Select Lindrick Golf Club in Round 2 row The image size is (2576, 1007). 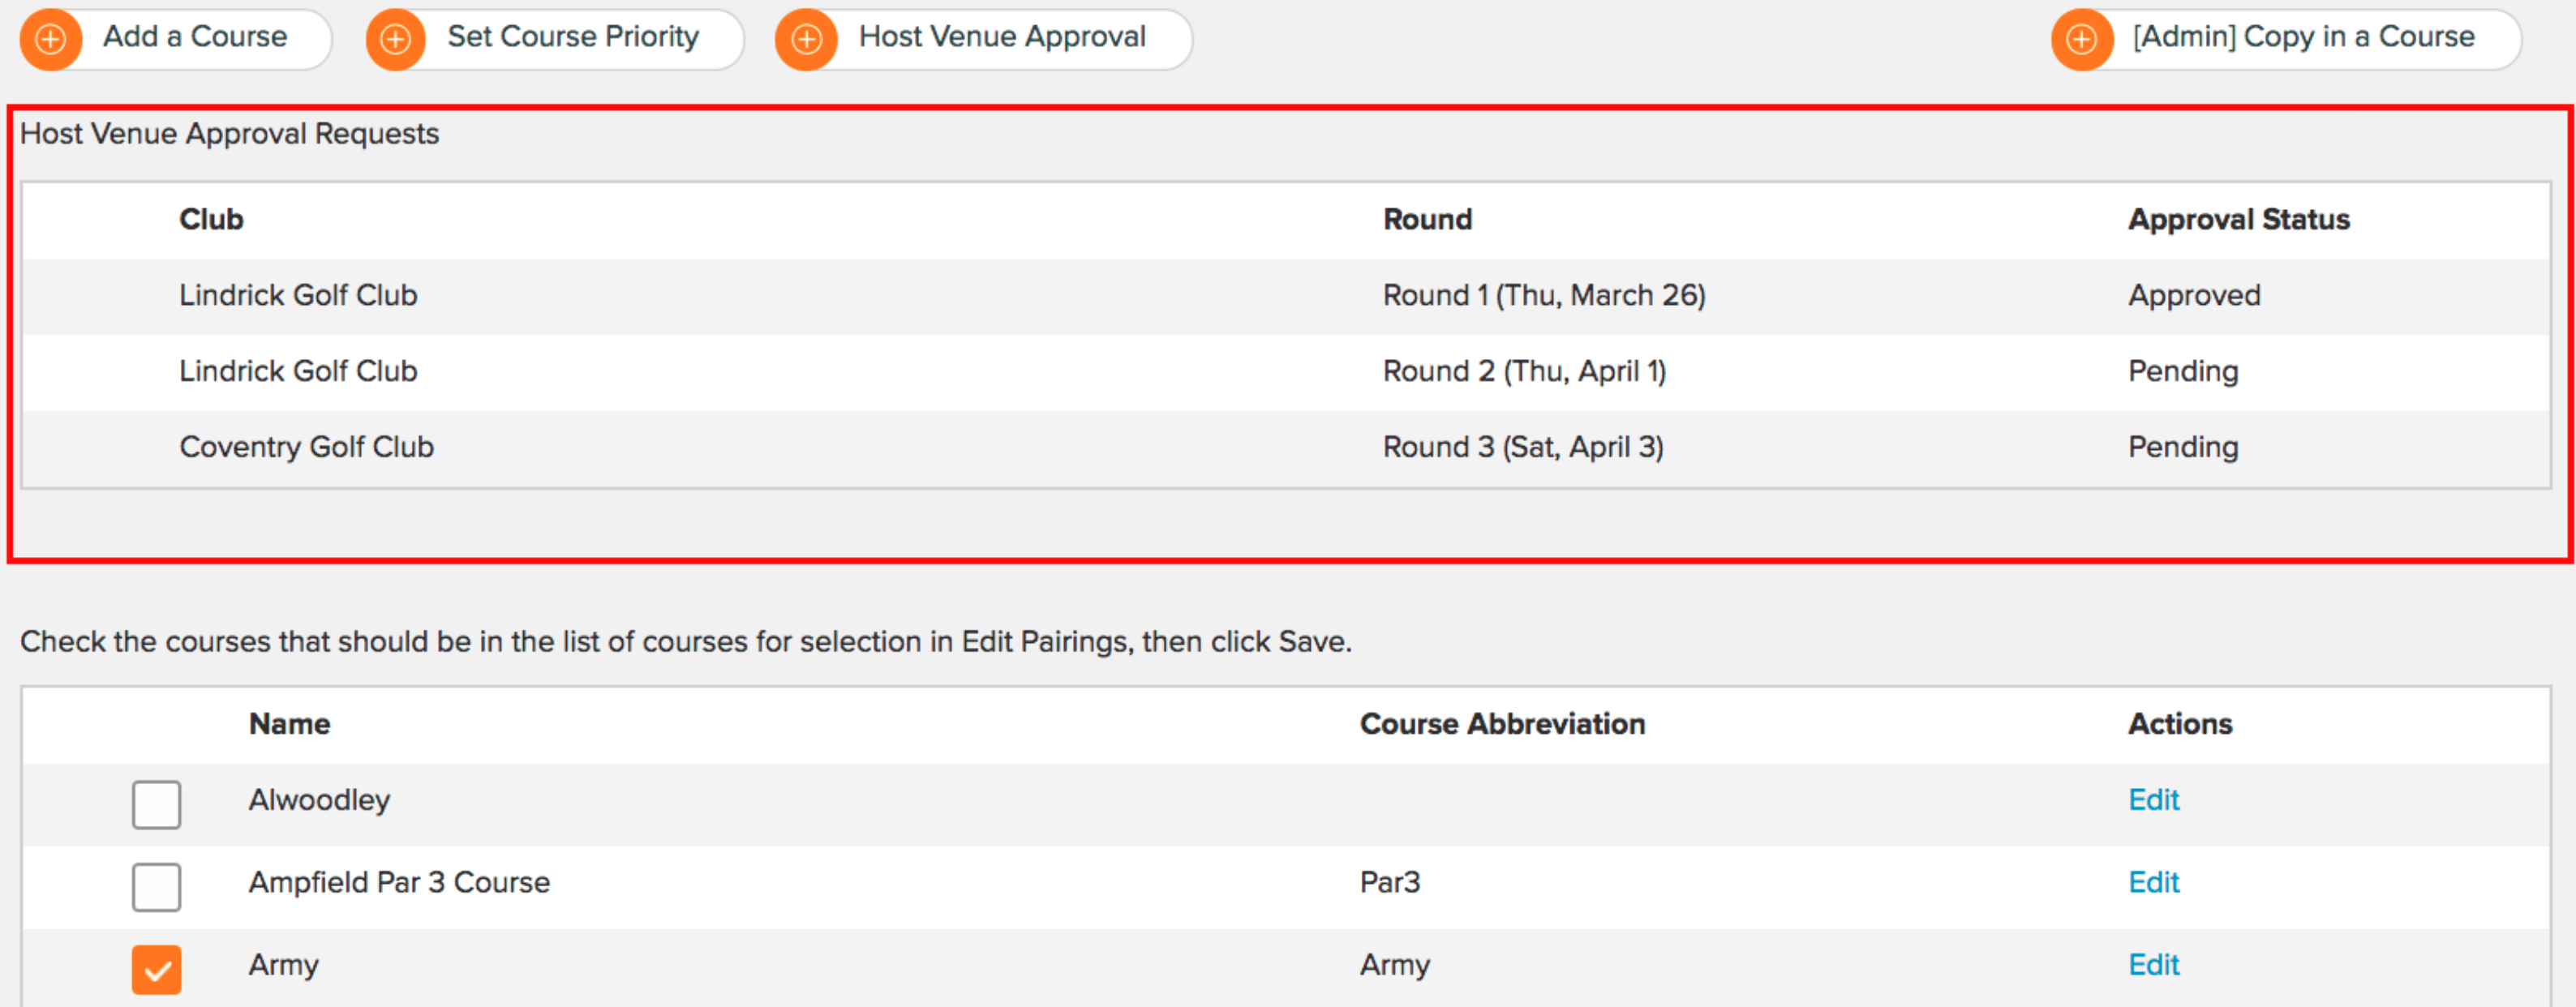[298, 371]
